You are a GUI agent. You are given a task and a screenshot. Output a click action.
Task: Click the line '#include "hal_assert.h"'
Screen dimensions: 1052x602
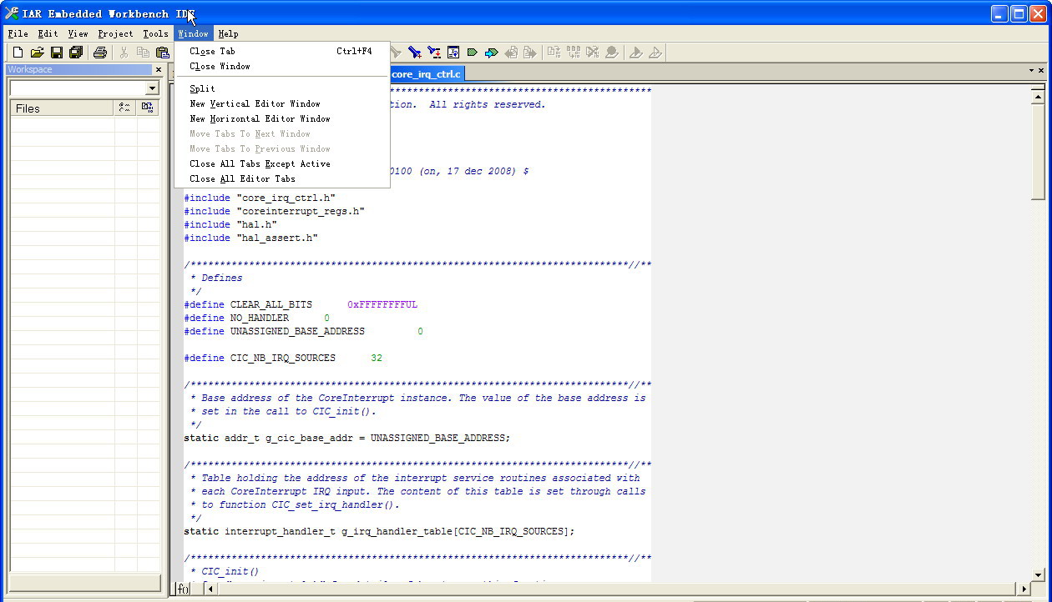coord(250,238)
